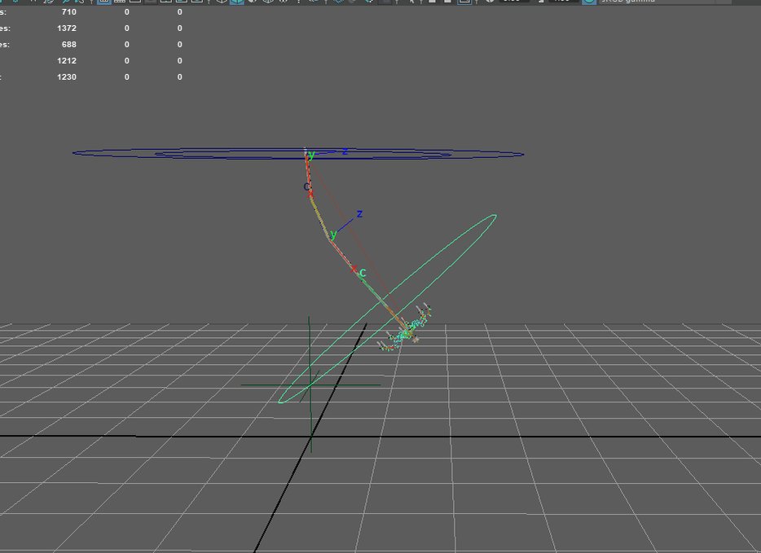The width and height of the screenshot is (761, 553).
Task: Click the blue z axis label on the middle joint
Action: pos(359,213)
